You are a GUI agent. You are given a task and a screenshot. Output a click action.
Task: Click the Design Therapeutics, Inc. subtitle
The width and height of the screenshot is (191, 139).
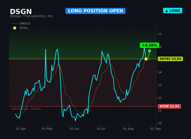[x=32, y=16]
